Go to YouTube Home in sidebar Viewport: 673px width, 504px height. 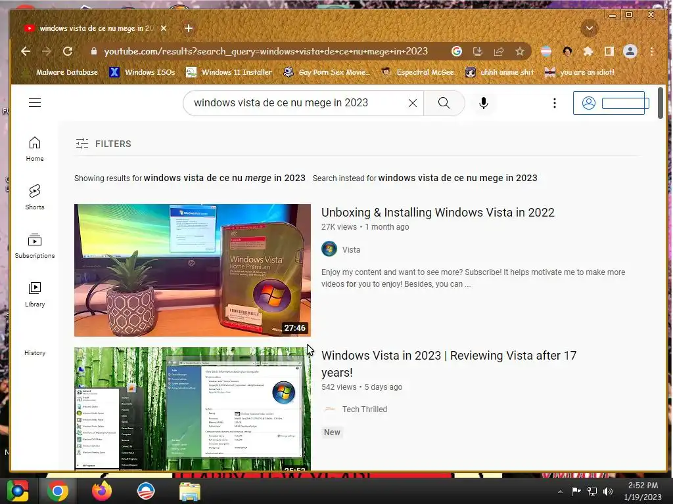35,149
